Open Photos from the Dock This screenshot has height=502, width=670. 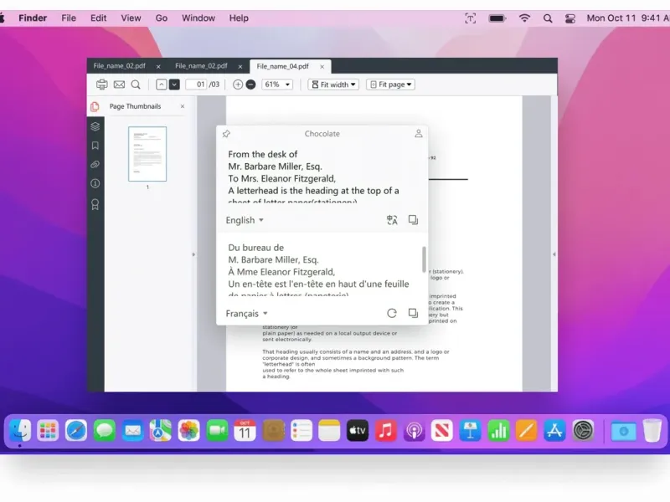(x=189, y=430)
